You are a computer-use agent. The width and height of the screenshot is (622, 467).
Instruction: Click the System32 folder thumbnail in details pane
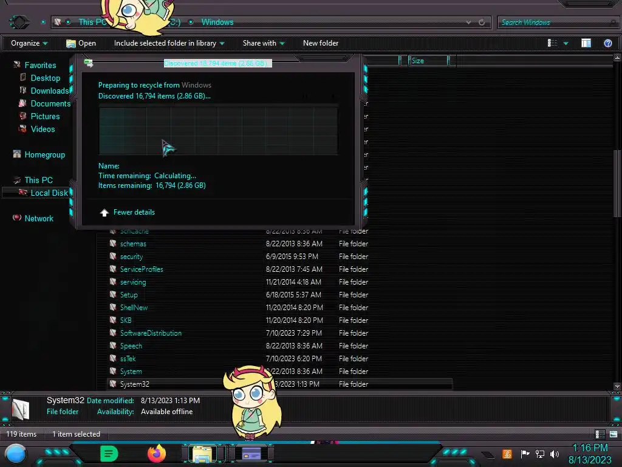[21, 409]
